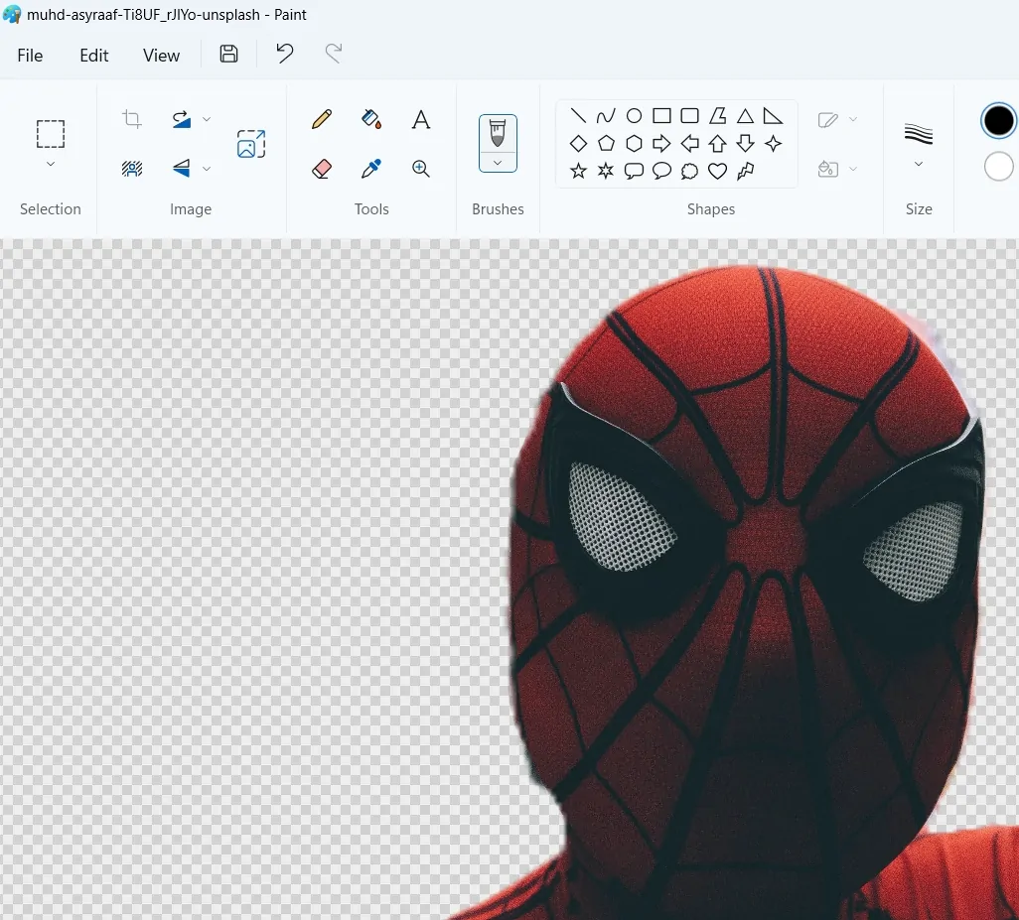Image resolution: width=1019 pixels, height=920 pixels.
Task: Expand the Selection options chevron
Action: 50,165
